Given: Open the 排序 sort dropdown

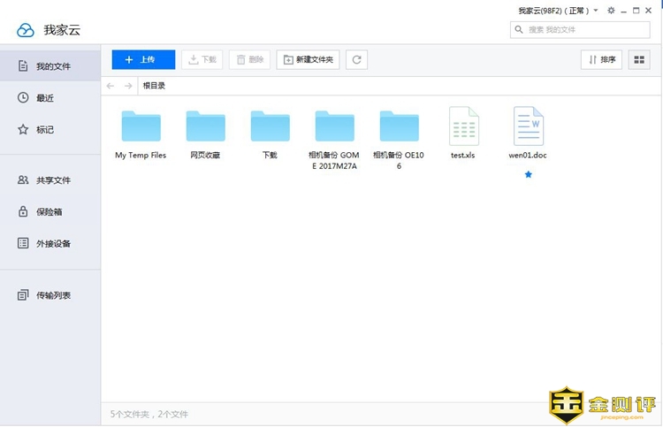Looking at the screenshot, I should click(x=601, y=59).
